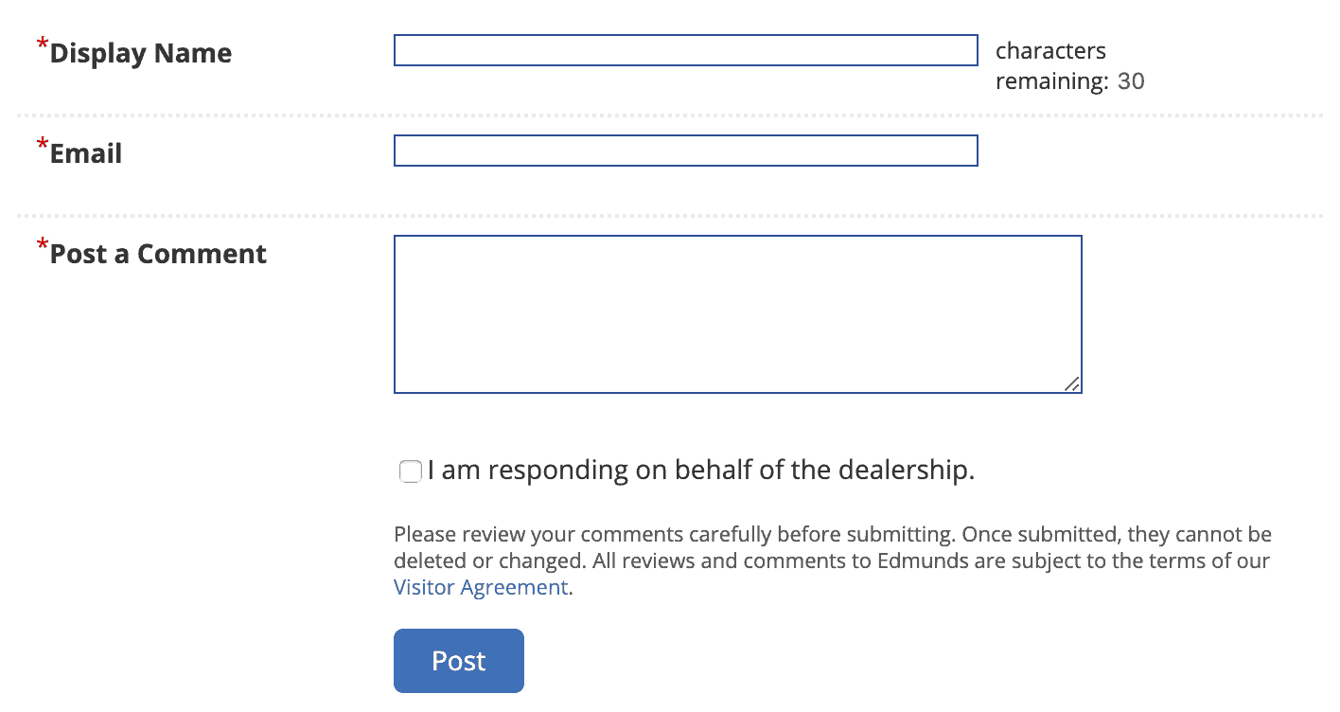The height and width of the screenshot is (712, 1340).
Task: Click the Display Name label
Action: (140, 53)
